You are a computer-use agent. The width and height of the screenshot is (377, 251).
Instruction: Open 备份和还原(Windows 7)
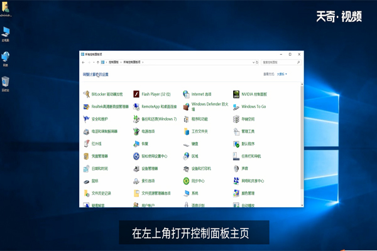155,119
